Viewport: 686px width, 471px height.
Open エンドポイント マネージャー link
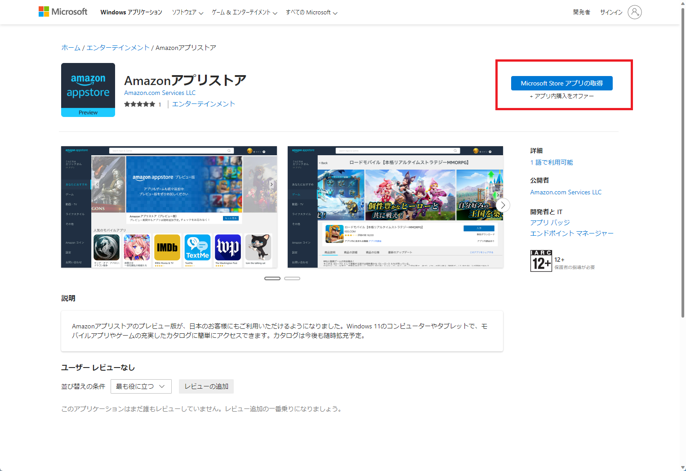point(572,233)
